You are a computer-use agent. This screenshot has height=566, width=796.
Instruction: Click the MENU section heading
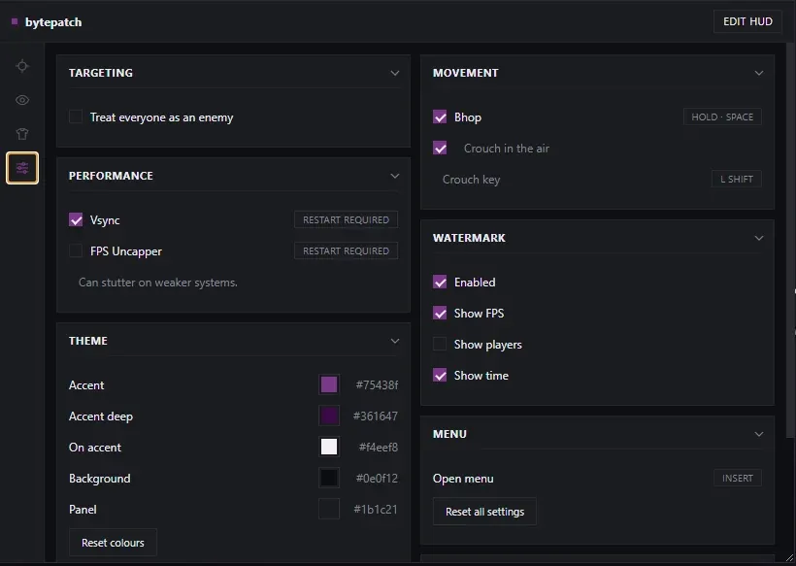449,434
